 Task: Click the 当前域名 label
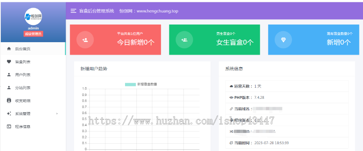pos(243,109)
